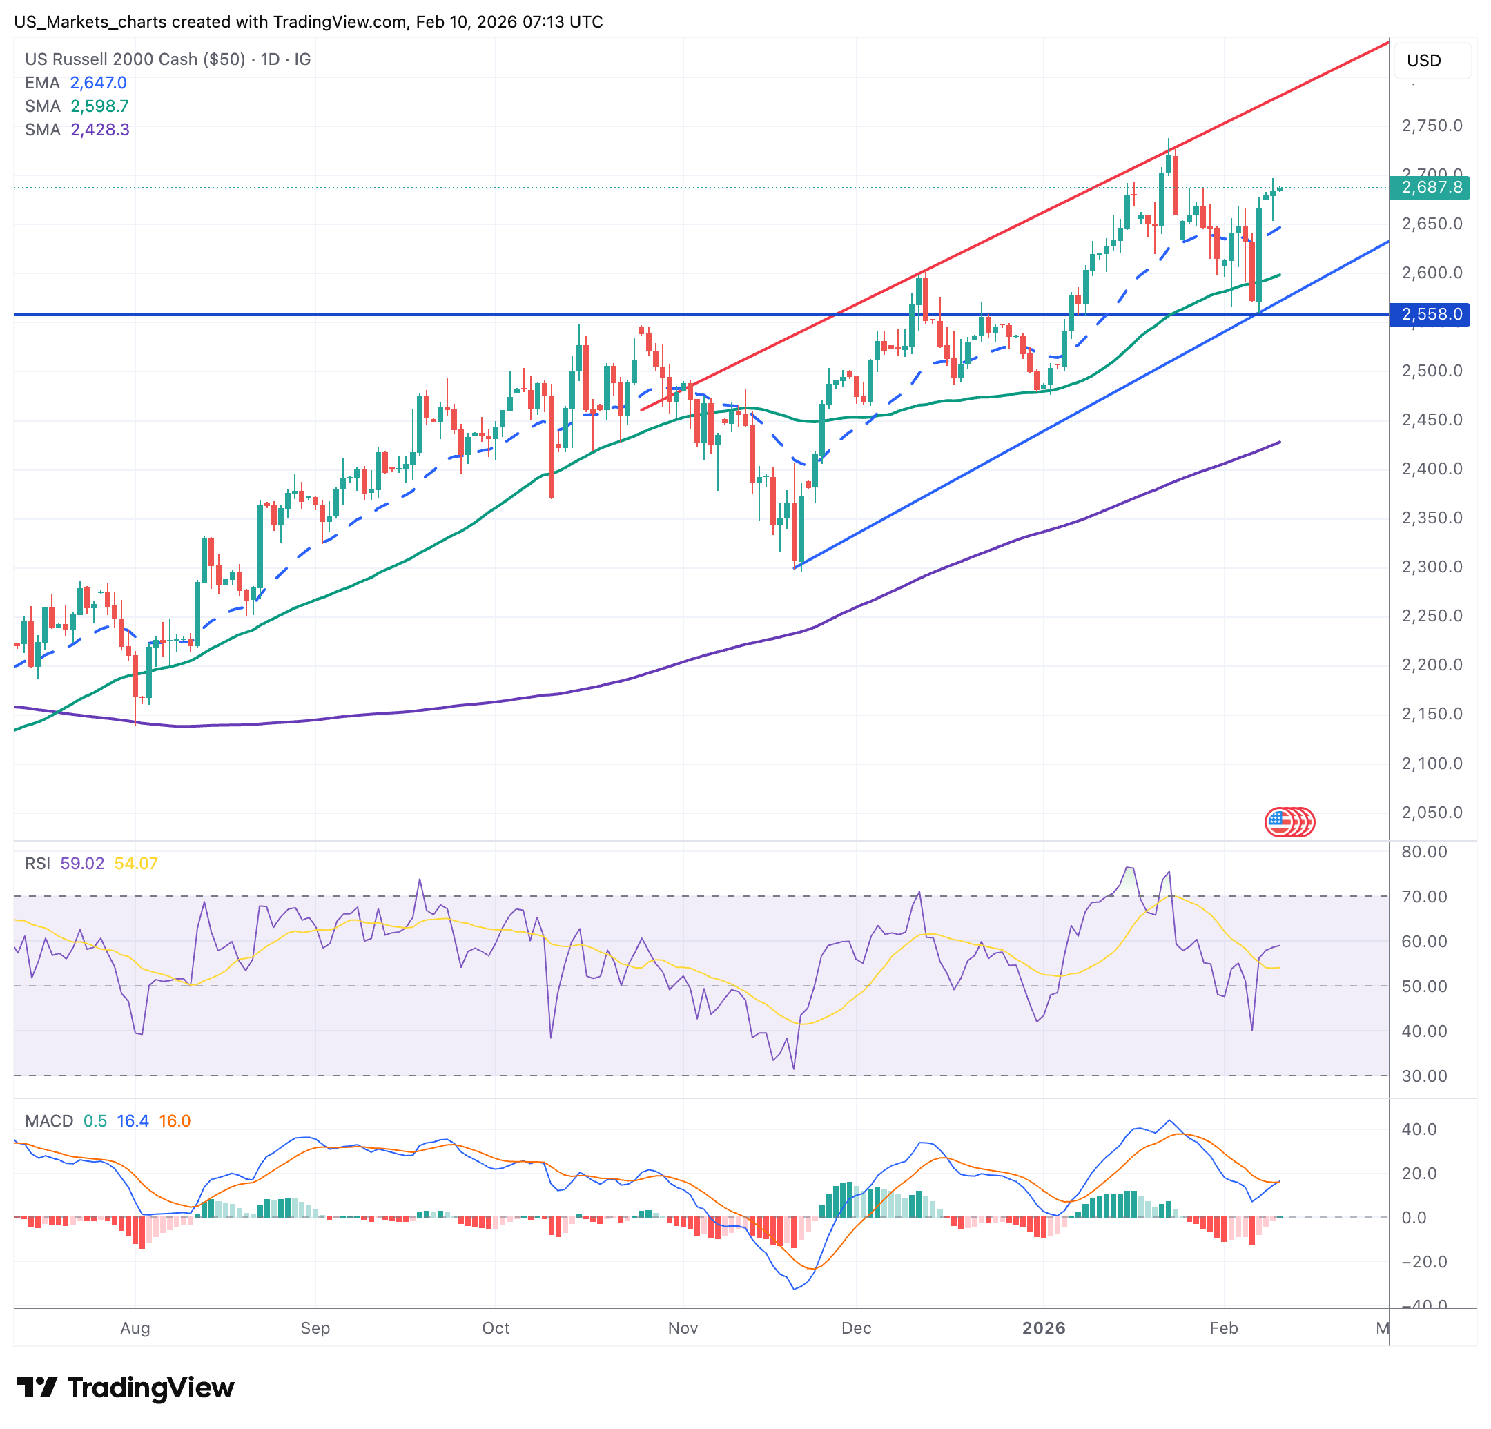
Task: Click the Nov label on time axis
Action: tap(683, 1328)
